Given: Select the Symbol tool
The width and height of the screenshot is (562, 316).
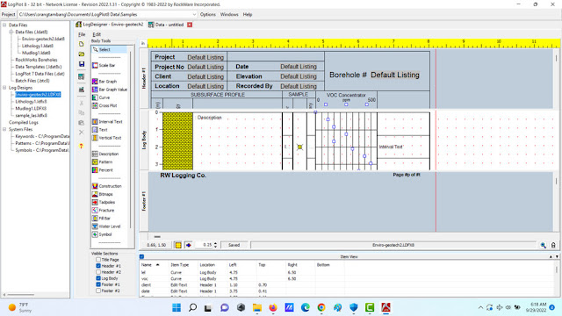Looking at the screenshot, I should coord(102,234).
